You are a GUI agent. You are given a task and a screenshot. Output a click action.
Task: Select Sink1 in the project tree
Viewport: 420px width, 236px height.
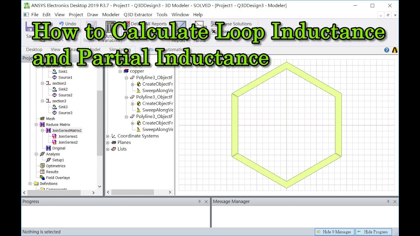point(63,71)
